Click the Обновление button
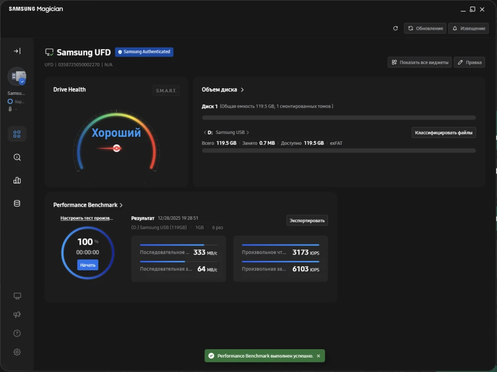 pyautogui.click(x=425, y=28)
